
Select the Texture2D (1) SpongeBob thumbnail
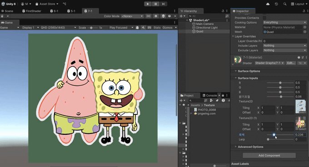click(300, 123)
